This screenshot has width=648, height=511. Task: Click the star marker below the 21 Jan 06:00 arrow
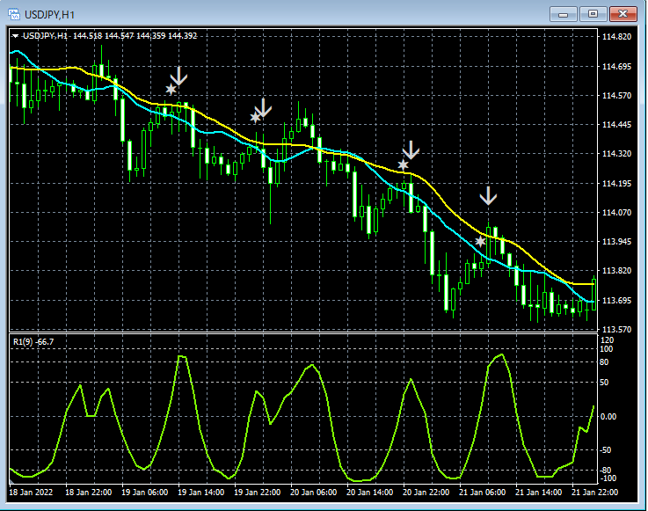coord(480,242)
